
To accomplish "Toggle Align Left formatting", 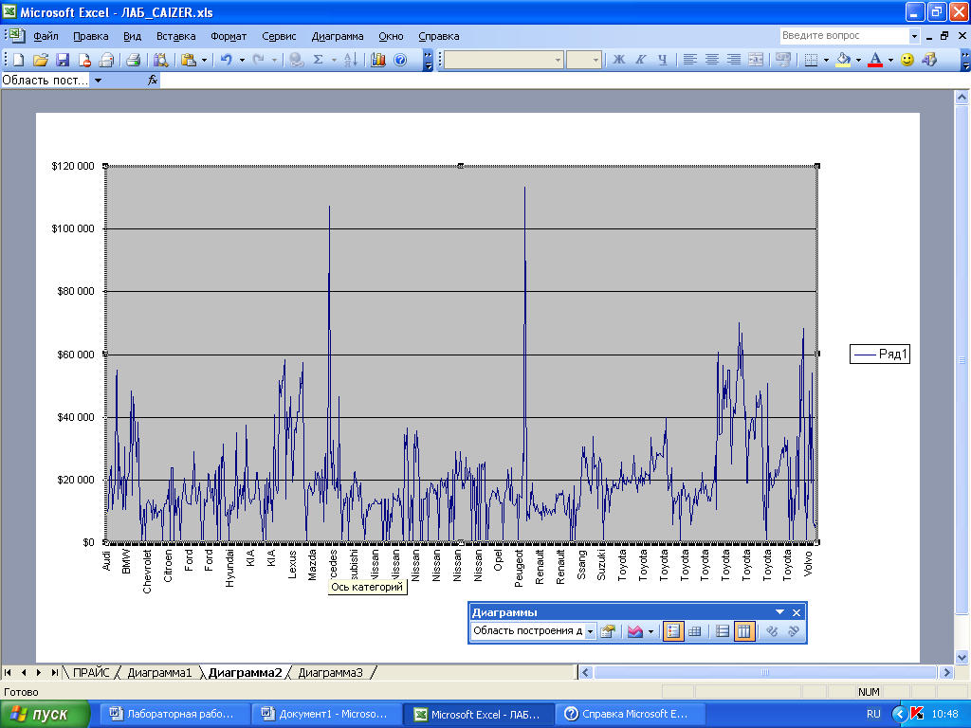I will tap(690, 60).
